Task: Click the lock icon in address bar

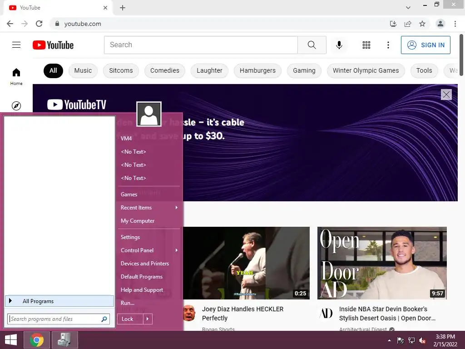Action: 57,24
